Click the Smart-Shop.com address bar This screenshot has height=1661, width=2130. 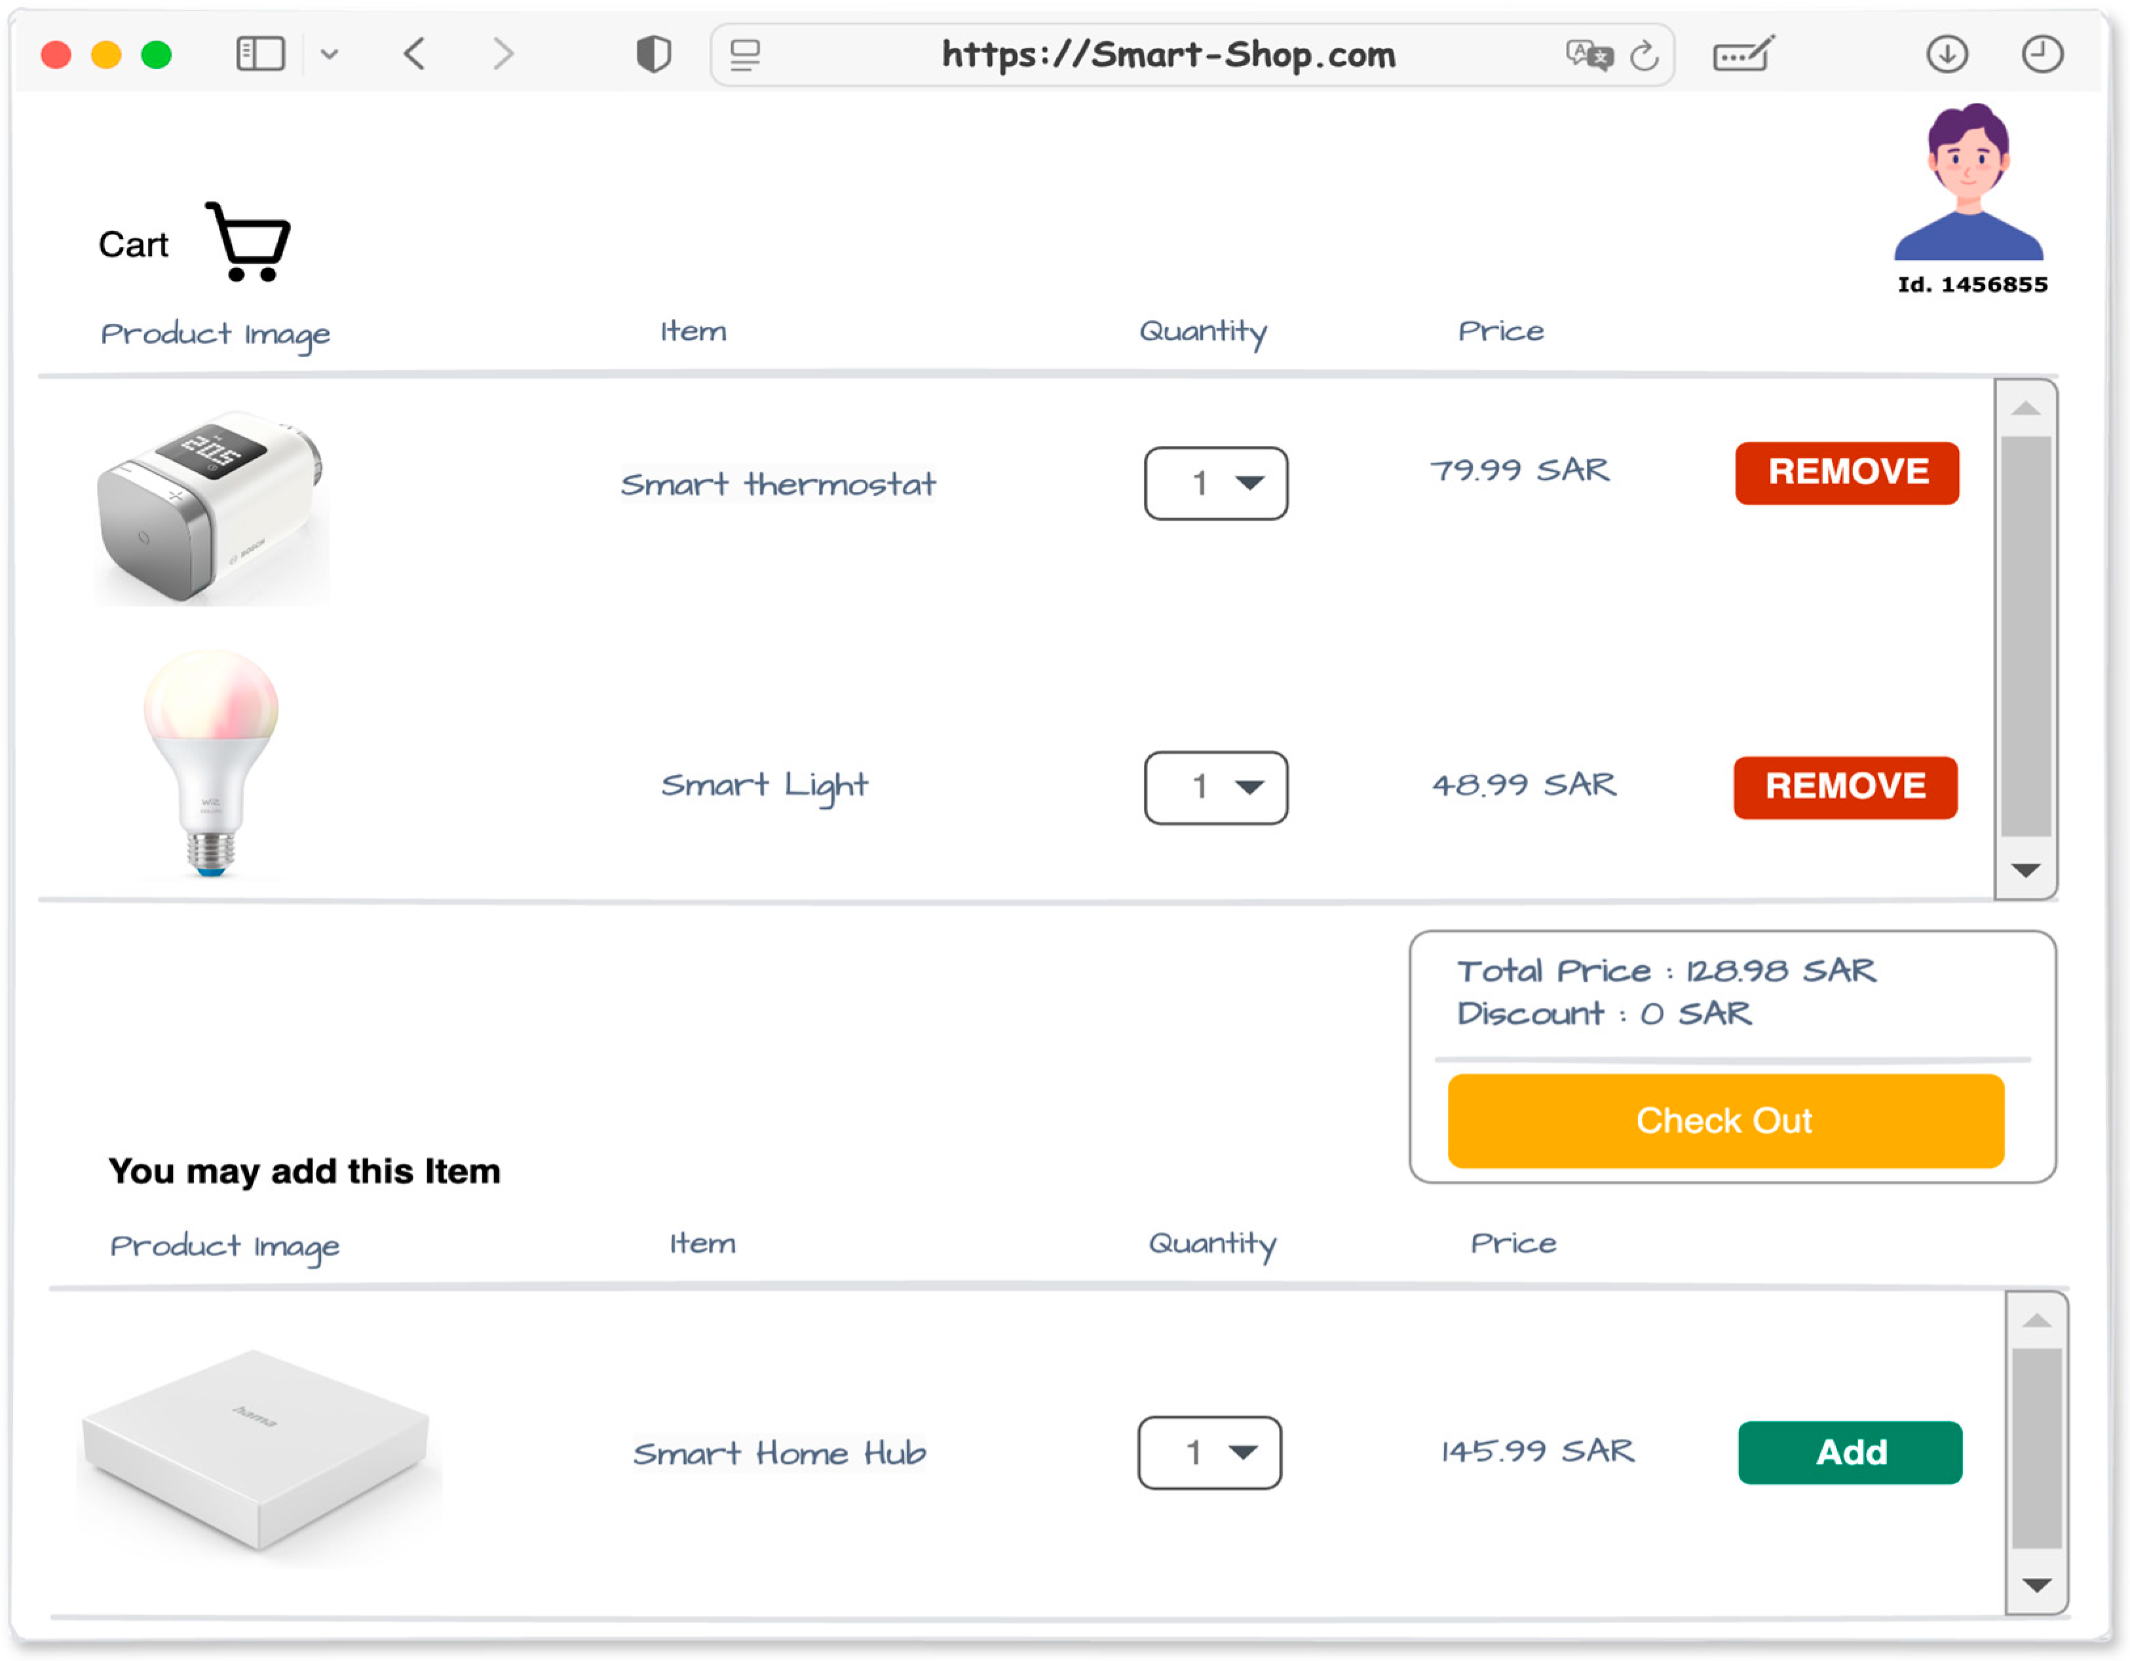tap(1168, 56)
